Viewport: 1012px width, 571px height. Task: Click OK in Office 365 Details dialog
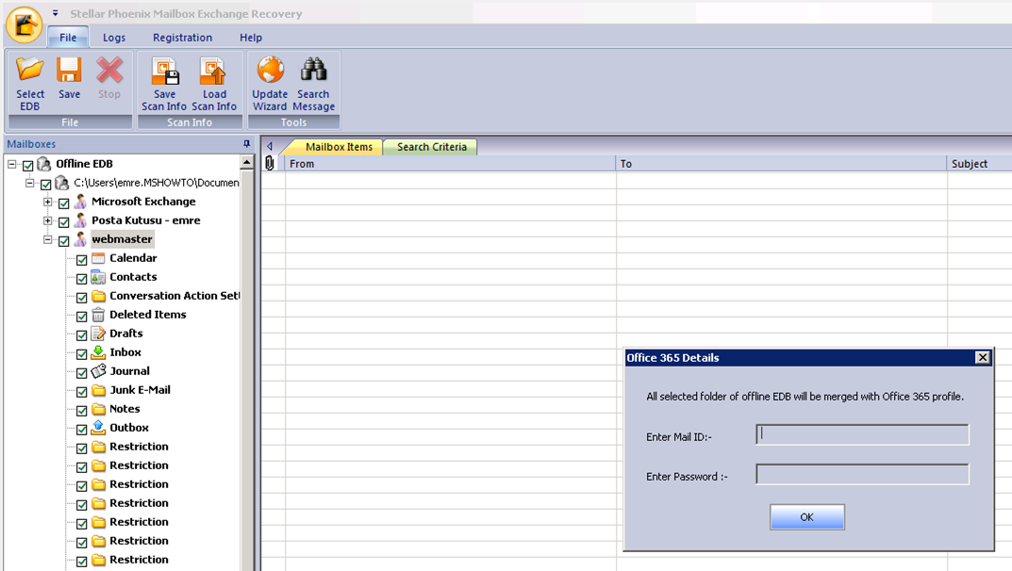(806, 517)
